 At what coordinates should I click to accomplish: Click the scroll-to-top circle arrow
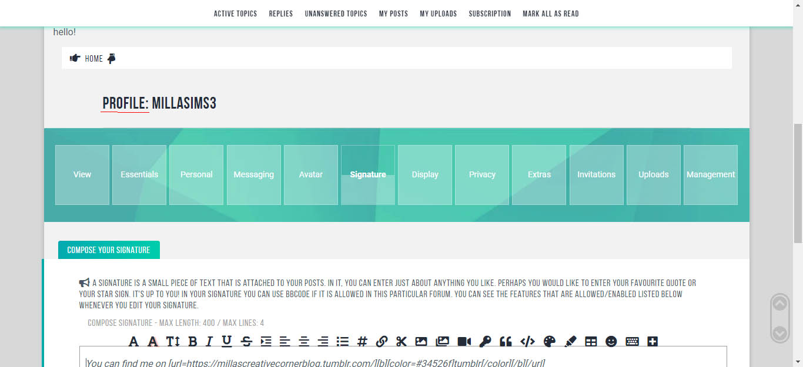pyautogui.click(x=779, y=304)
